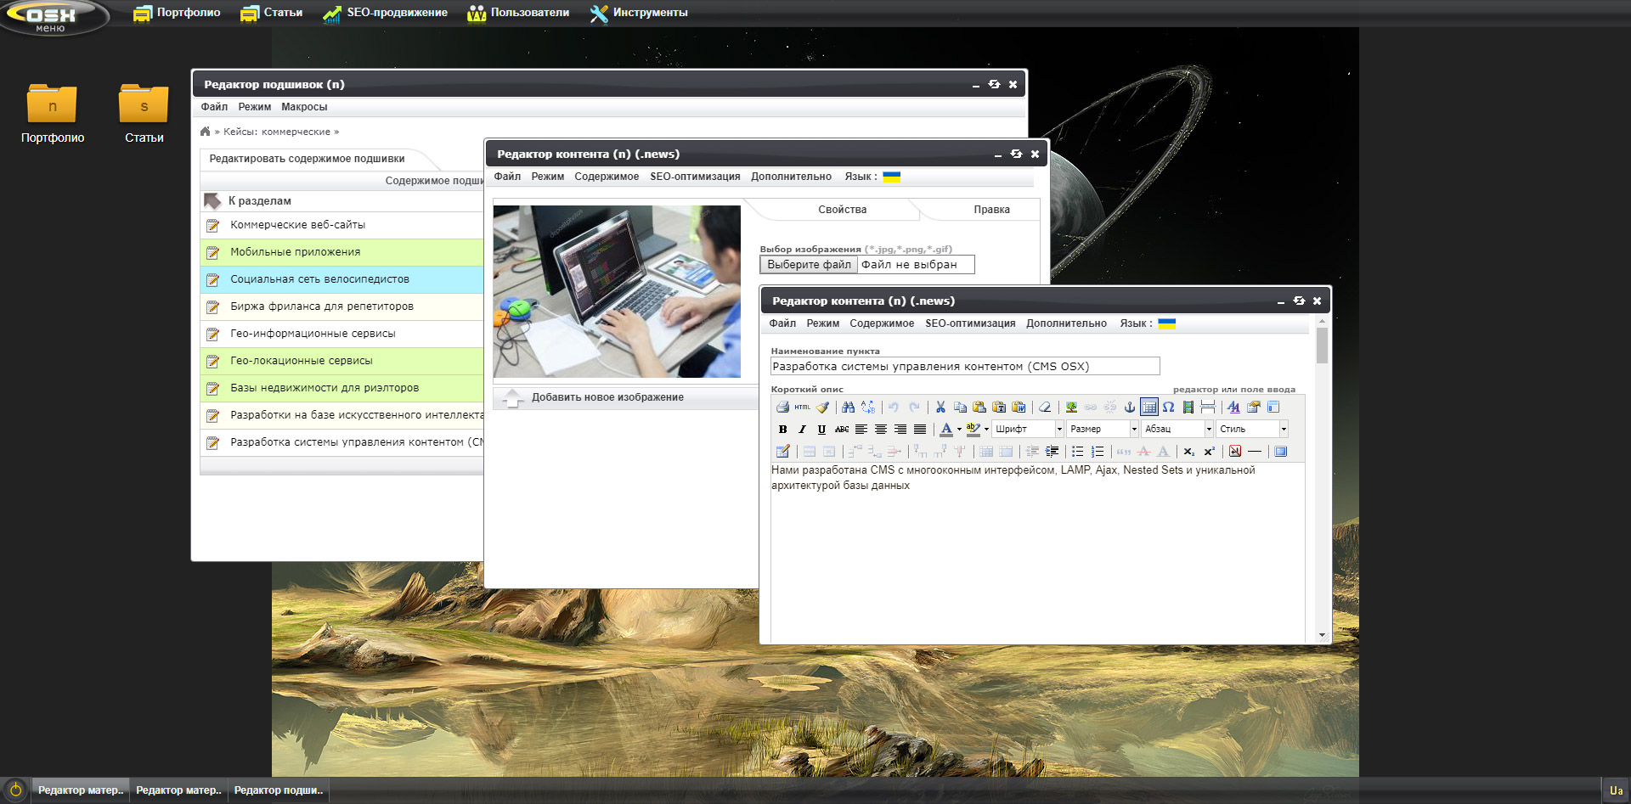Screen dimensions: 1631x804
Task: Click the Print icon in editor toolbar
Action: tap(782, 408)
